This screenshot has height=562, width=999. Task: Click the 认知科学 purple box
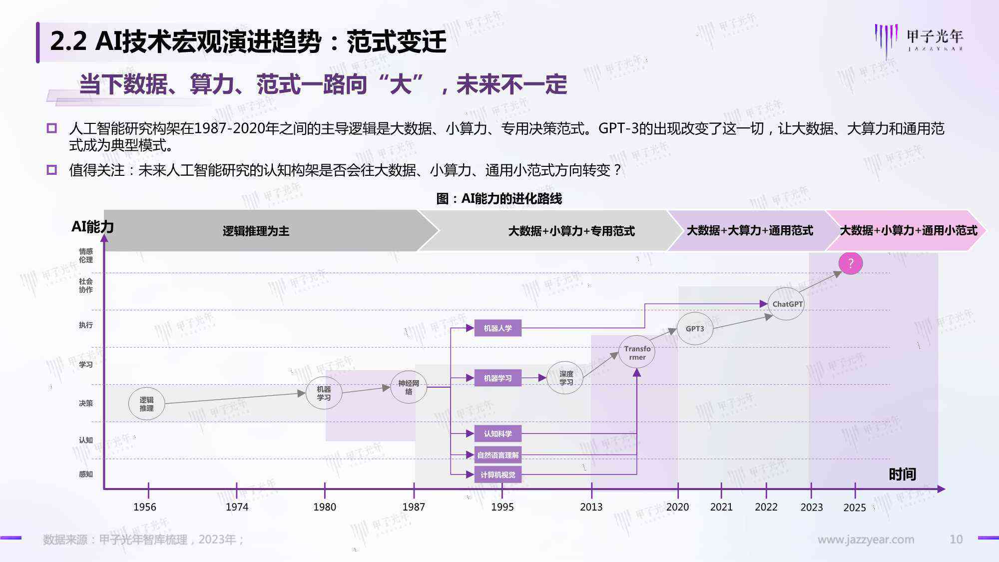click(498, 434)
